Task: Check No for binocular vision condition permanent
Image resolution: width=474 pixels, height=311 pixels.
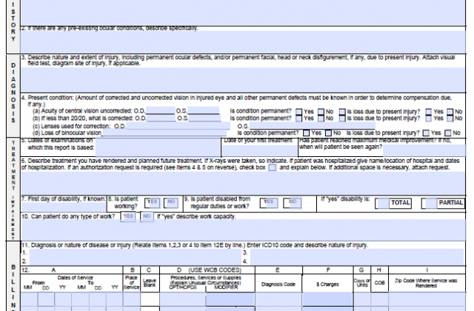Action: [x=329, y=133]
